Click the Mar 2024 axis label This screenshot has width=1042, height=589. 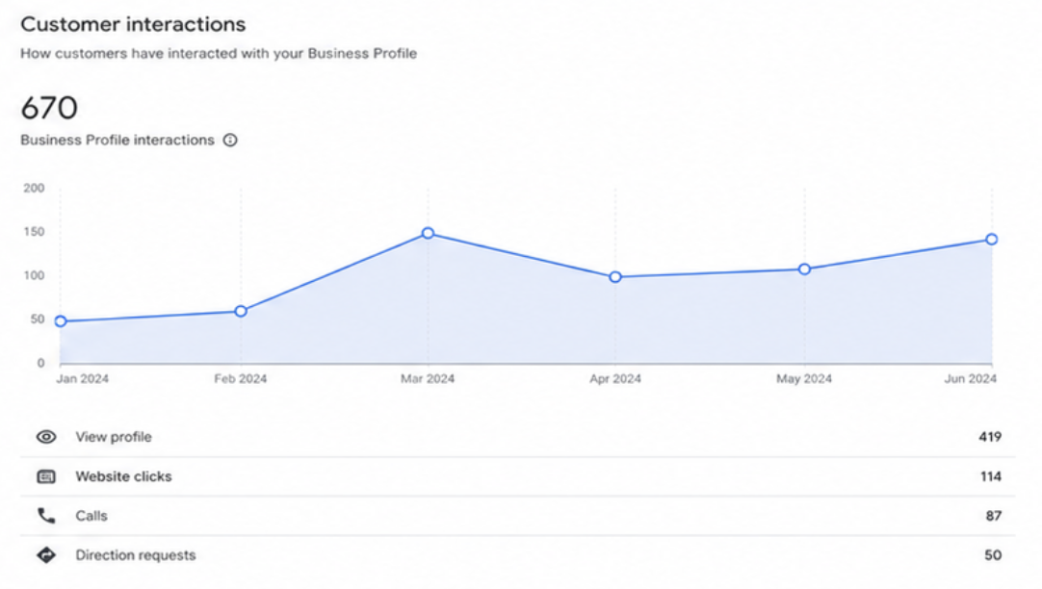pos(428,379)
